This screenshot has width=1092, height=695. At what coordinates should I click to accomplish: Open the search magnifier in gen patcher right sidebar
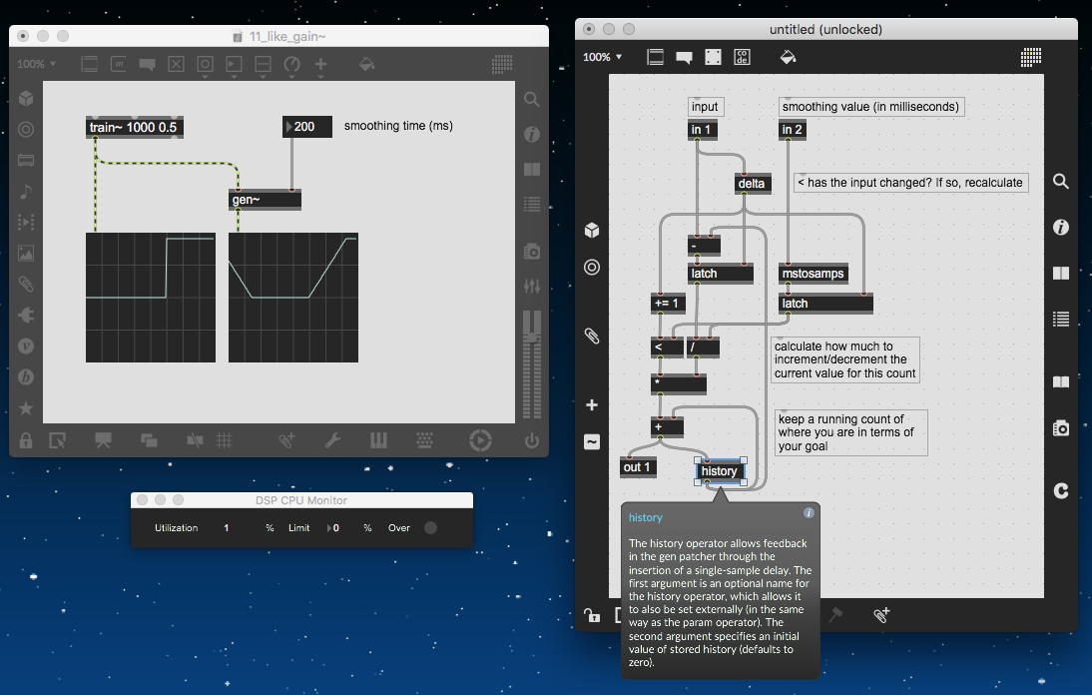[x=1061, y=182]
